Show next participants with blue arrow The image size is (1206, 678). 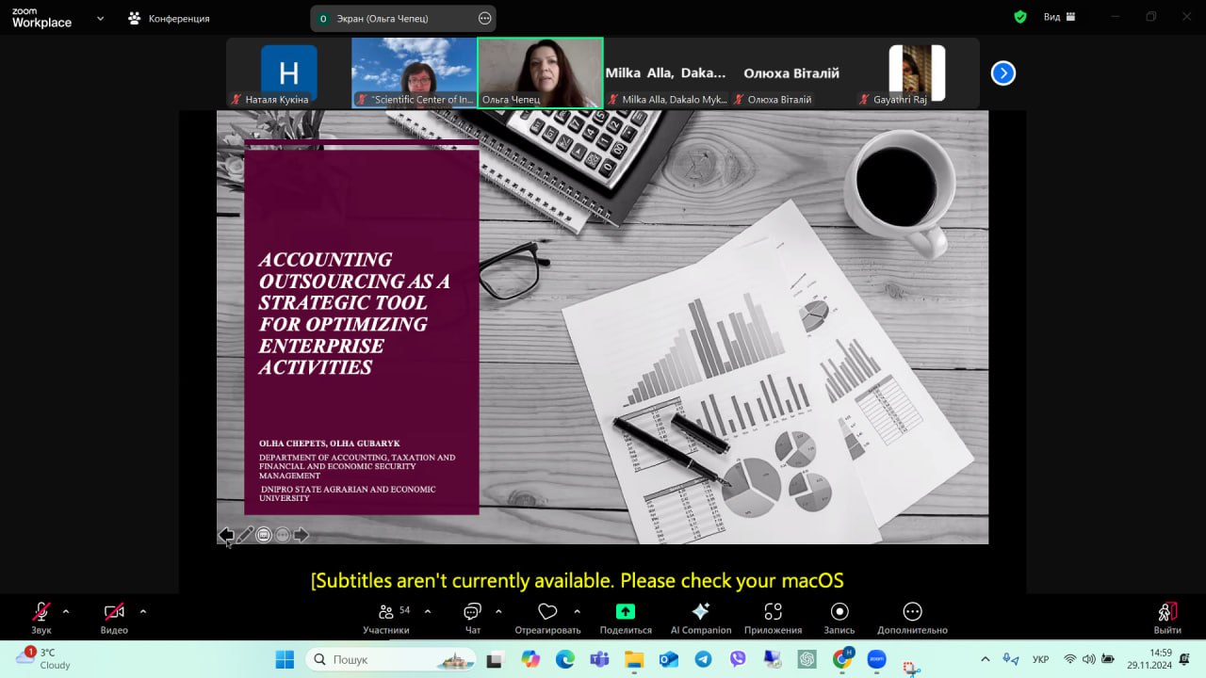click(1003, 73)
